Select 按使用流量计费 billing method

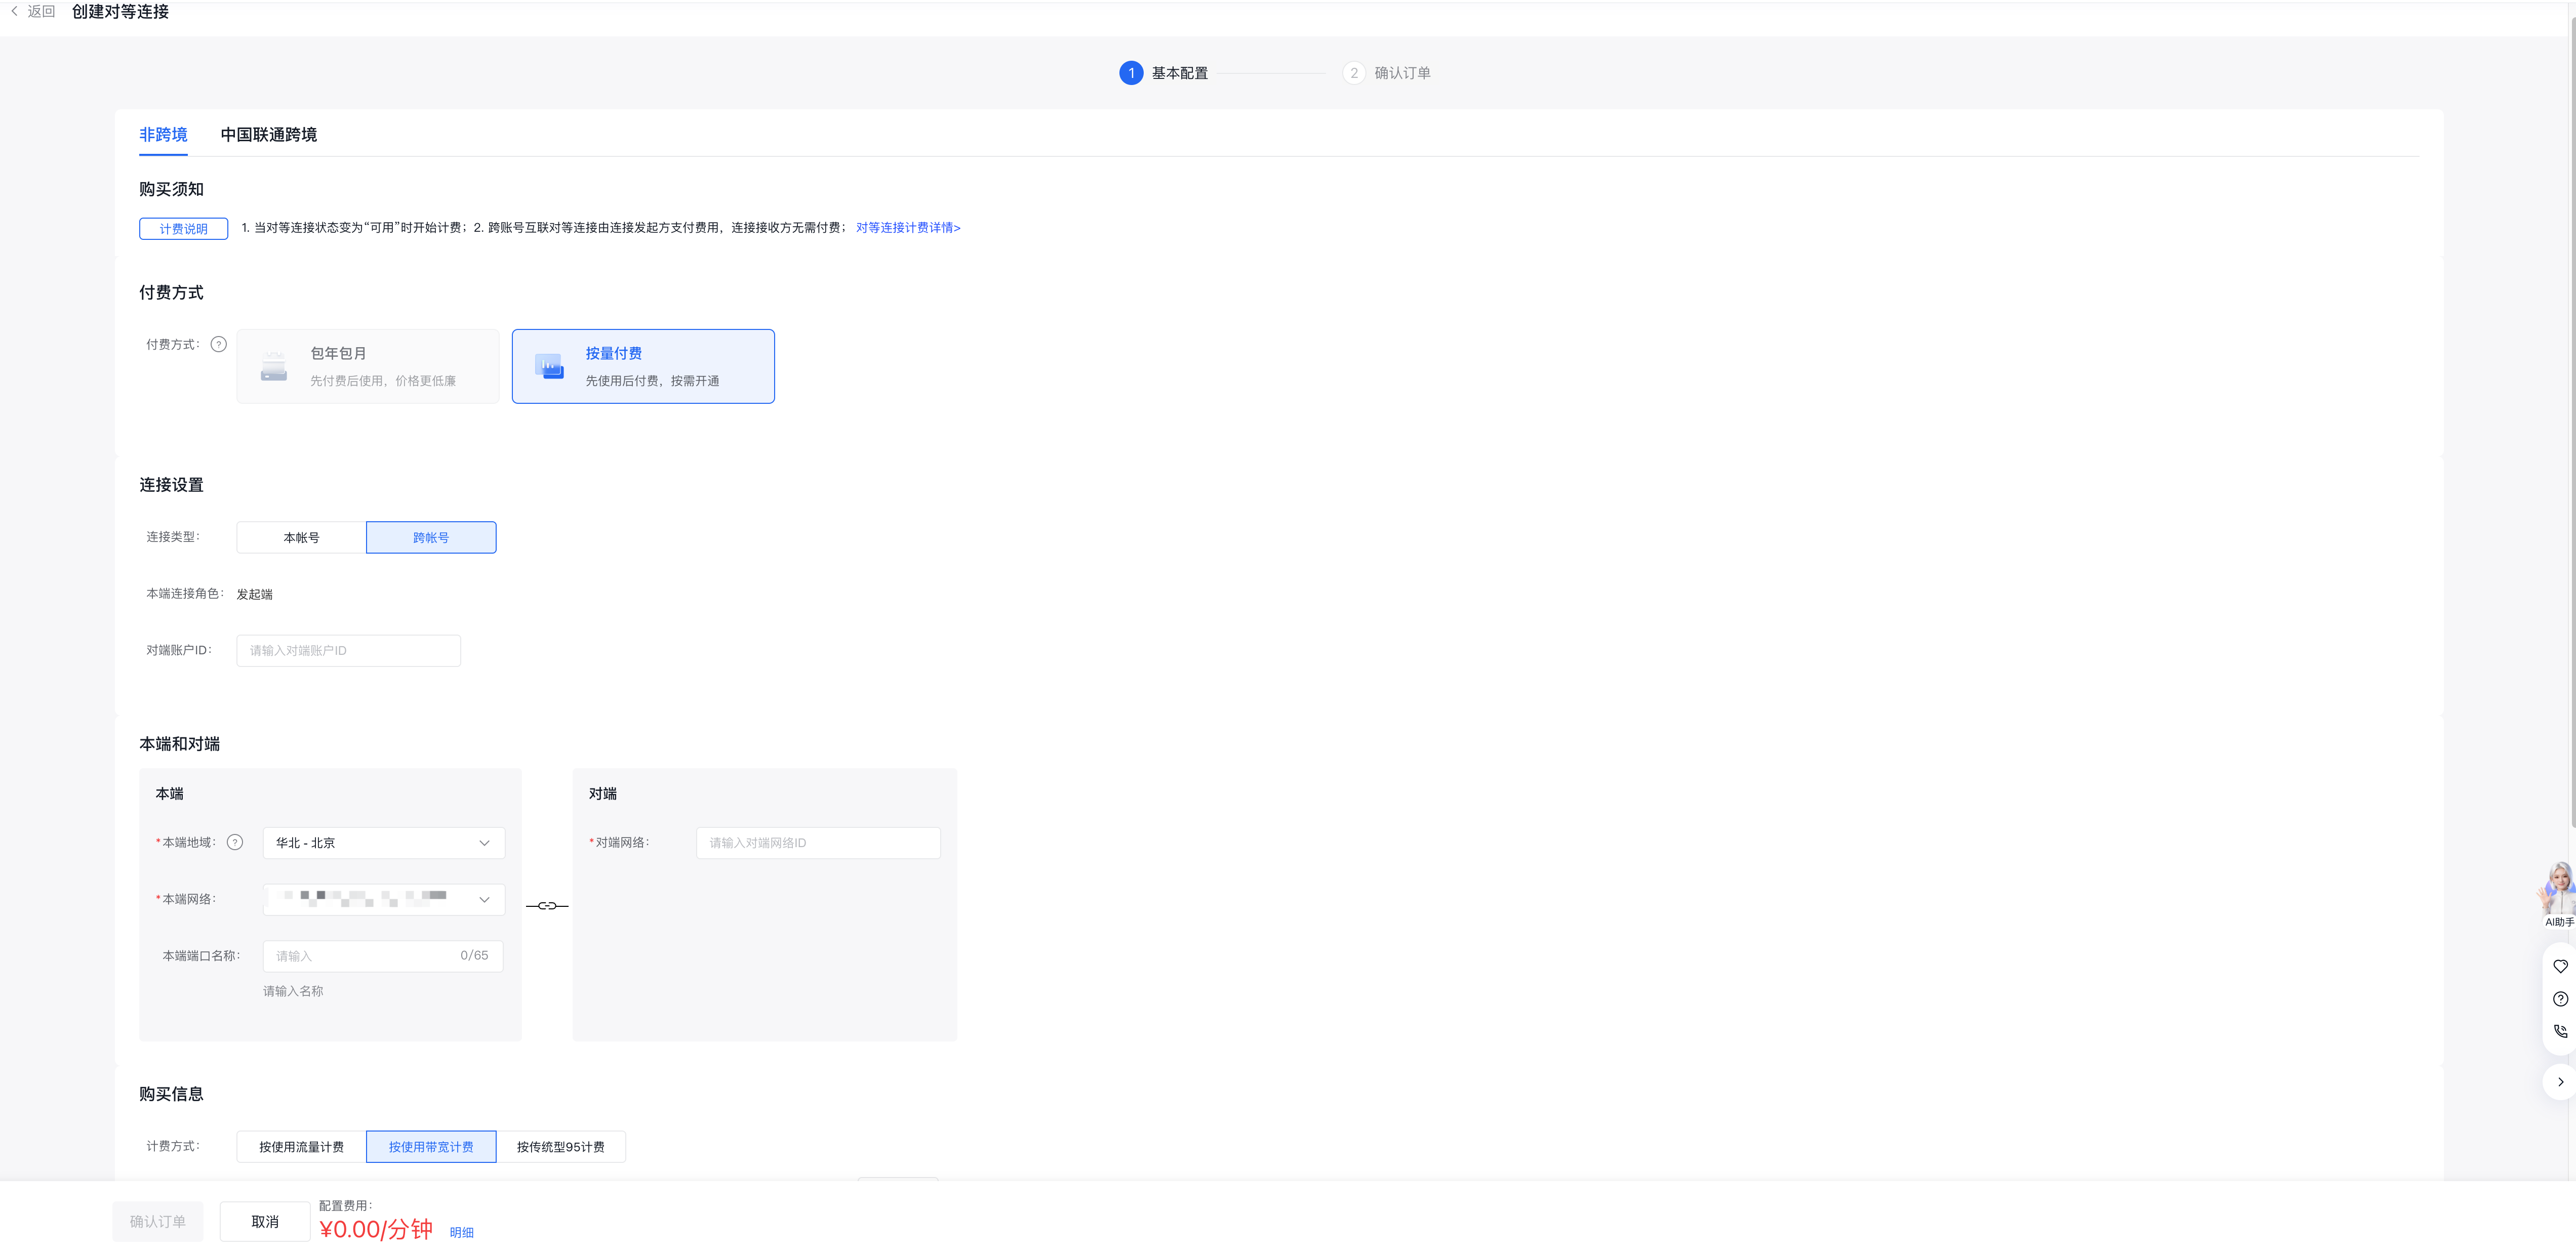(302, 1147)
